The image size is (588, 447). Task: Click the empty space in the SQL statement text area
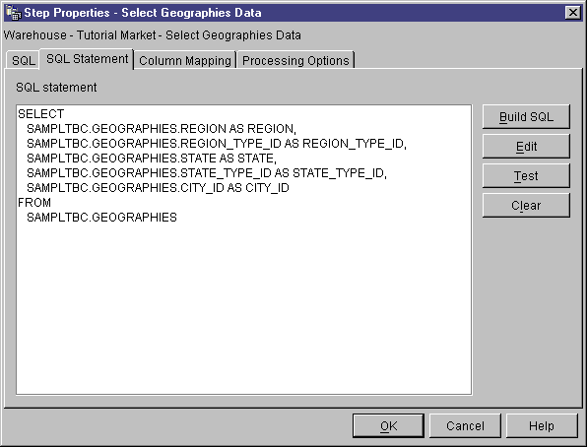point(243,307)
